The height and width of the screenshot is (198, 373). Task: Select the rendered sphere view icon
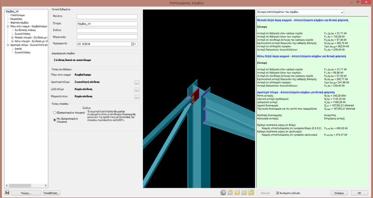pos(223,193)
